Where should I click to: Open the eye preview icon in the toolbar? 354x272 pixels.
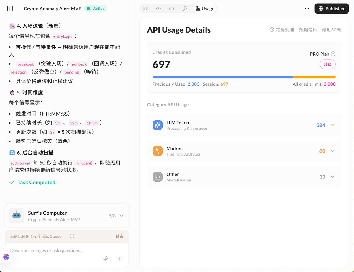pyautogui.click(x=145, y=9)
